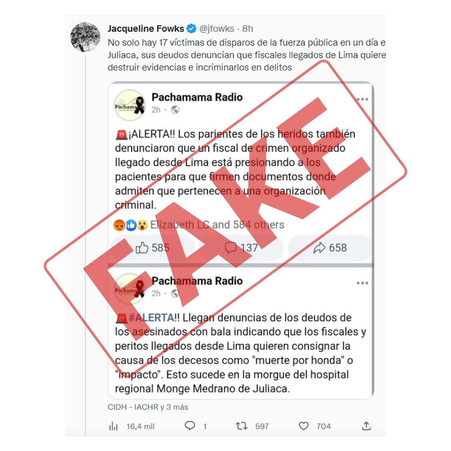Open the Elizabeth LC and 584 others list

(x=217, y=225)
